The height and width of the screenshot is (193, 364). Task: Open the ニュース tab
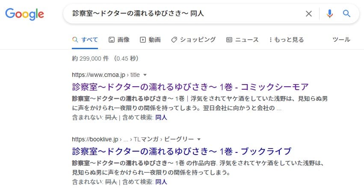point(242,40)
